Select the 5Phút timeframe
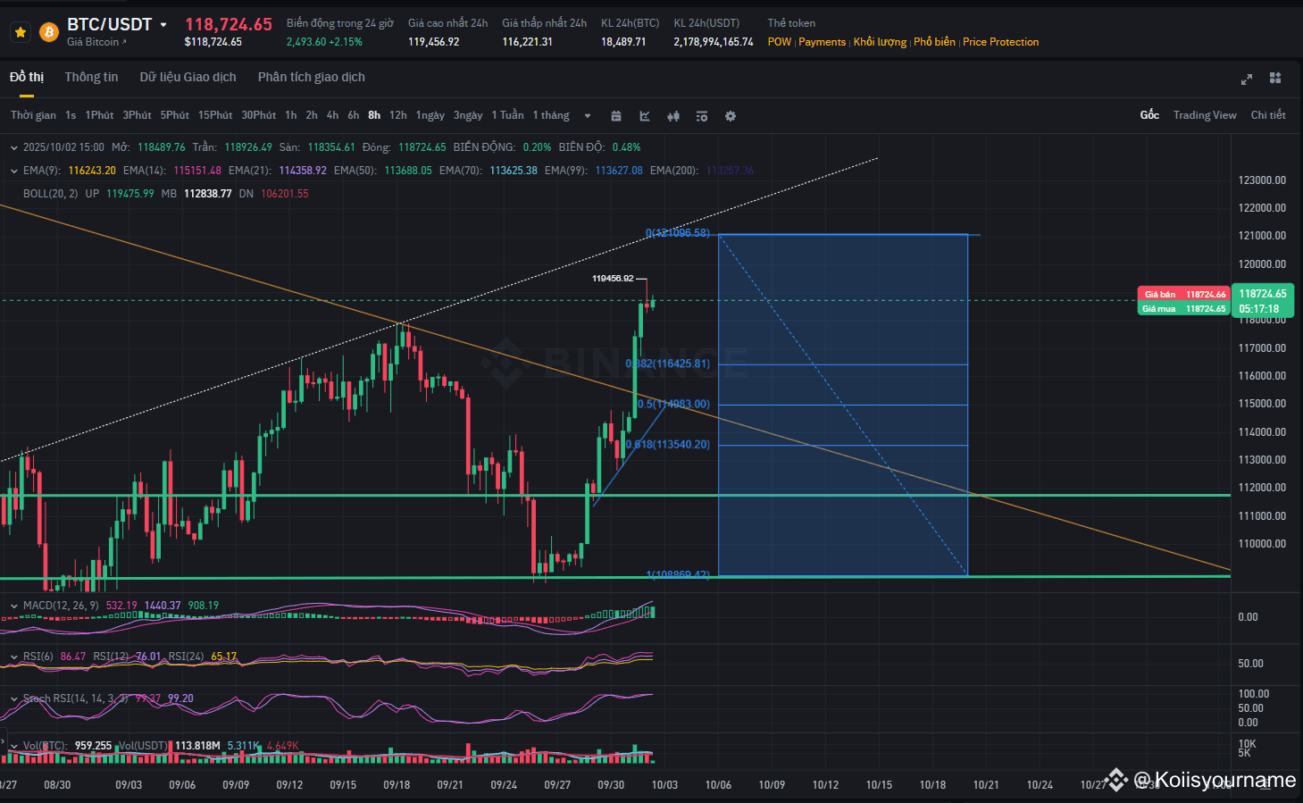The width and height of the screenshot is (1303, 803). [174, 115]
